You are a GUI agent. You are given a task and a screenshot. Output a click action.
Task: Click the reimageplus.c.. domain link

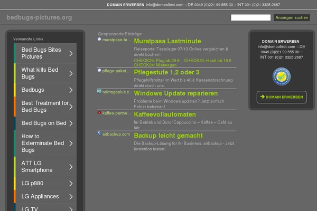point(117,92)
